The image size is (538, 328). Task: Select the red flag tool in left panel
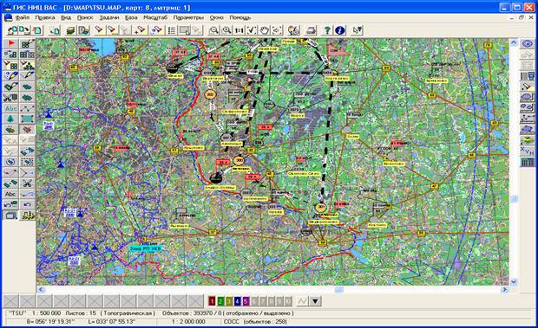tap(11, 44)
